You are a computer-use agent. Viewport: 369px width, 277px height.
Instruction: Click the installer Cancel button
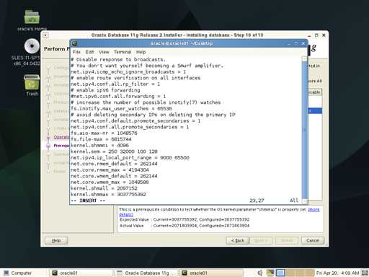(x=313, y=240)
